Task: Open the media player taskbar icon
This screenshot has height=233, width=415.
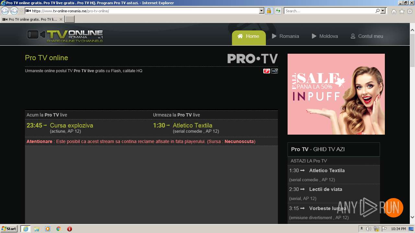Action: 48,229
